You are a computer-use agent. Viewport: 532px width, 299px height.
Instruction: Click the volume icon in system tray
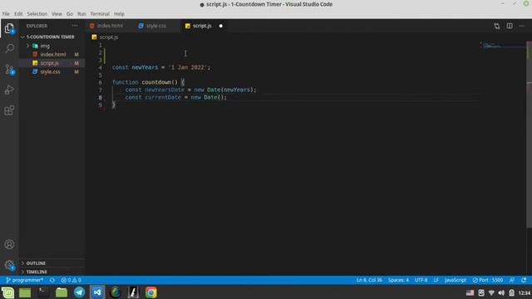[501, 292]
